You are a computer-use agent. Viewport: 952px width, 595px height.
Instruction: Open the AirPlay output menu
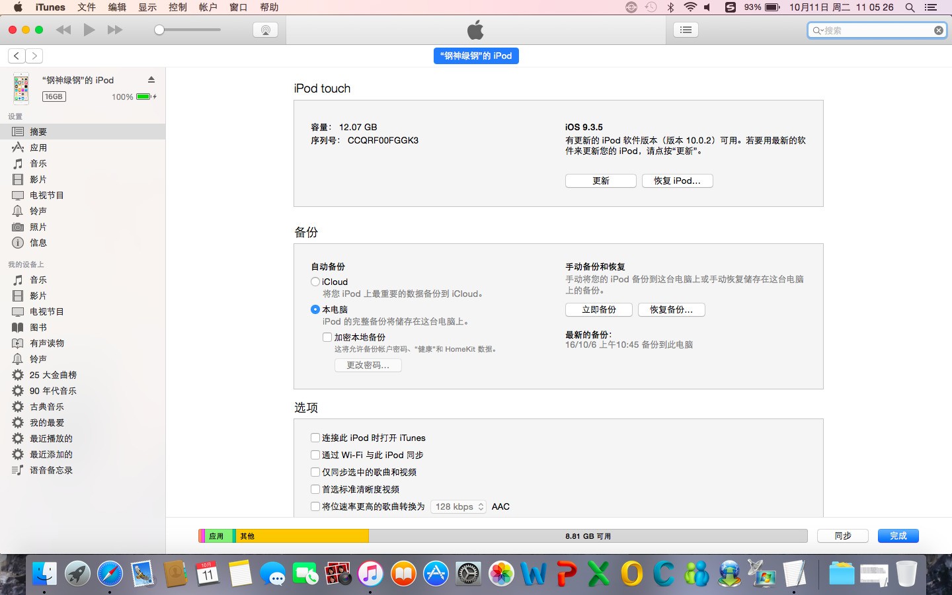265,30
